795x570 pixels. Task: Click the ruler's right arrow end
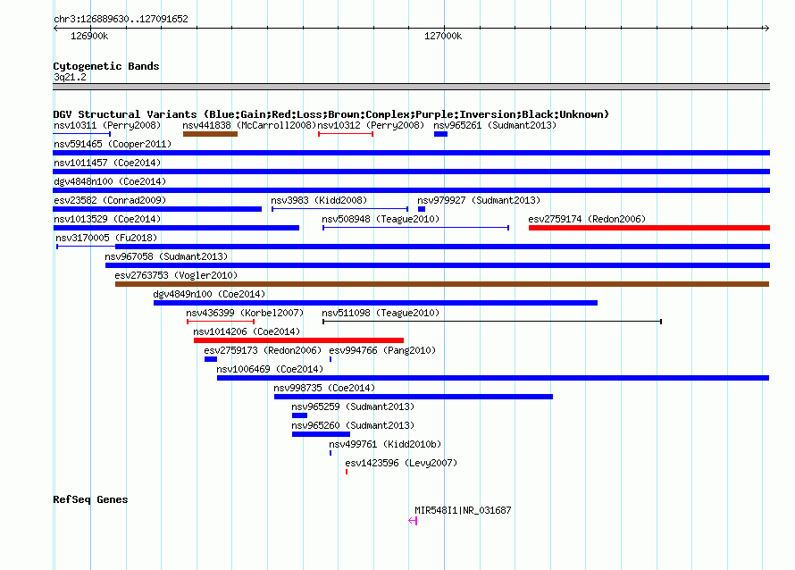tap(766, 28)
